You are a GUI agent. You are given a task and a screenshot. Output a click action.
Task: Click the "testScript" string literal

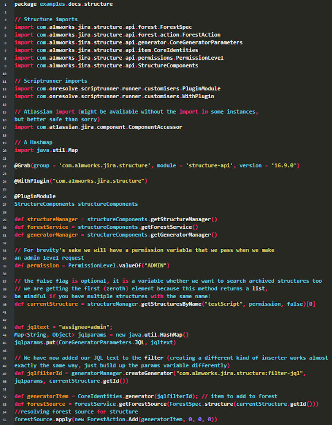coord(224,304)
